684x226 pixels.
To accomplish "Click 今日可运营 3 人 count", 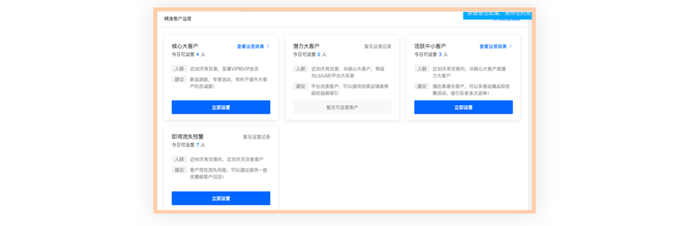I will (x=431, y=55).
